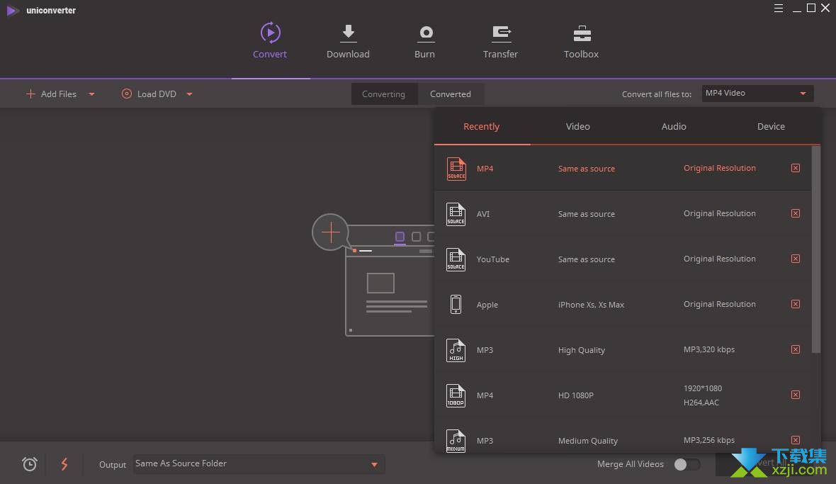836x484 pixels.
Task: Click MP3,320 kbps text
Action: tap(709, 349)
